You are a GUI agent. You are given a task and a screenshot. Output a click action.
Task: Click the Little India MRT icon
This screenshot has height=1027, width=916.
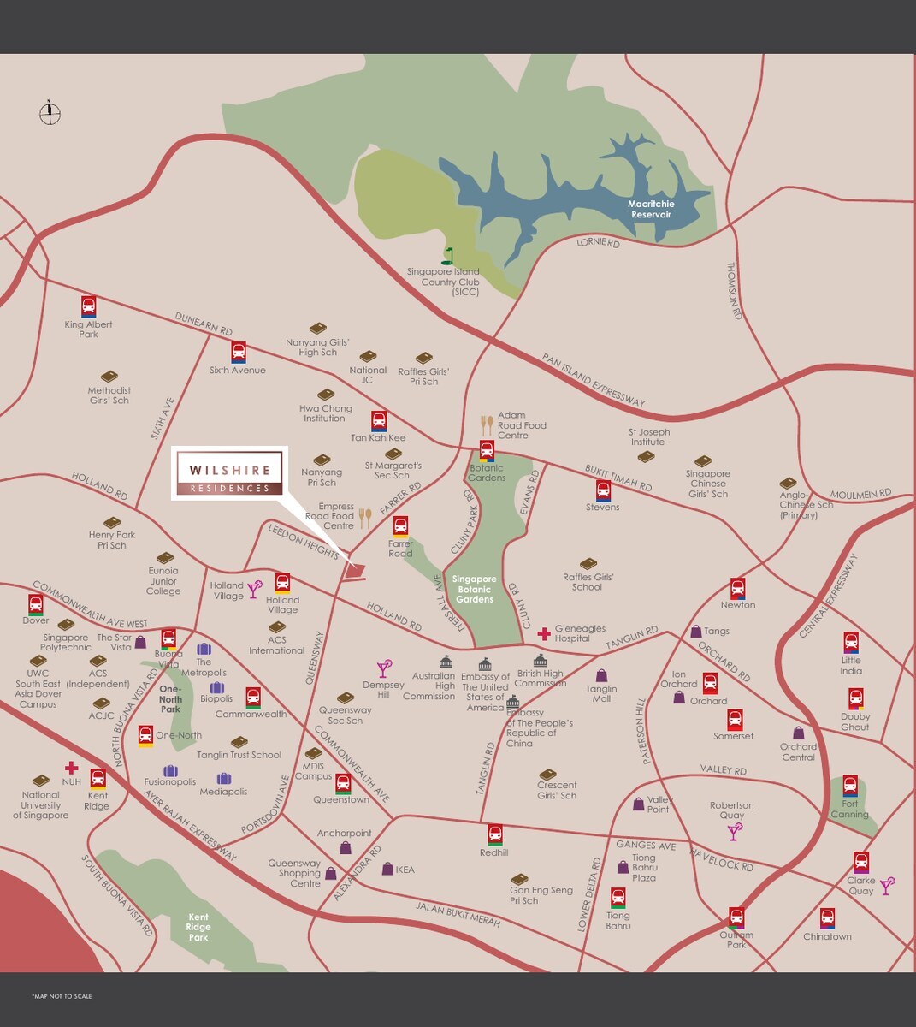pos(851,643)
